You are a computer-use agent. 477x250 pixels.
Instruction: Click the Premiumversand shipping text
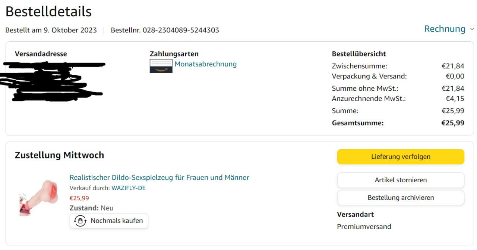pos(364,227)
